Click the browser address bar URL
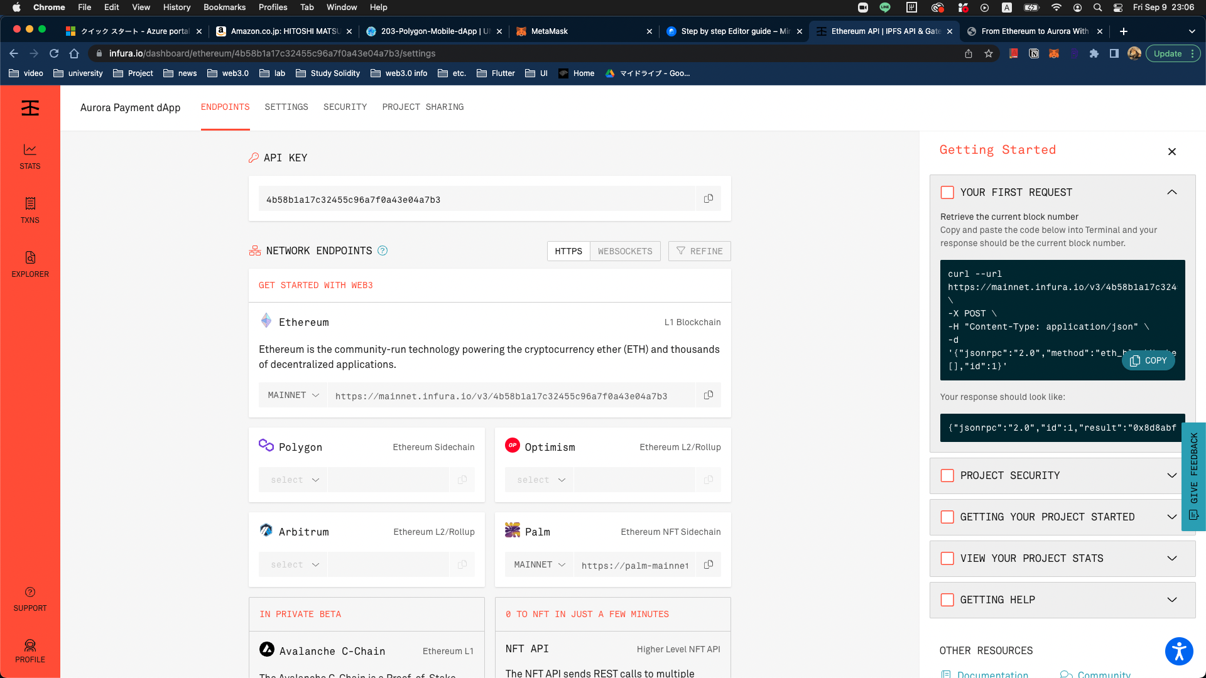This screenshot has height=678, width=1206. [272, 53]
